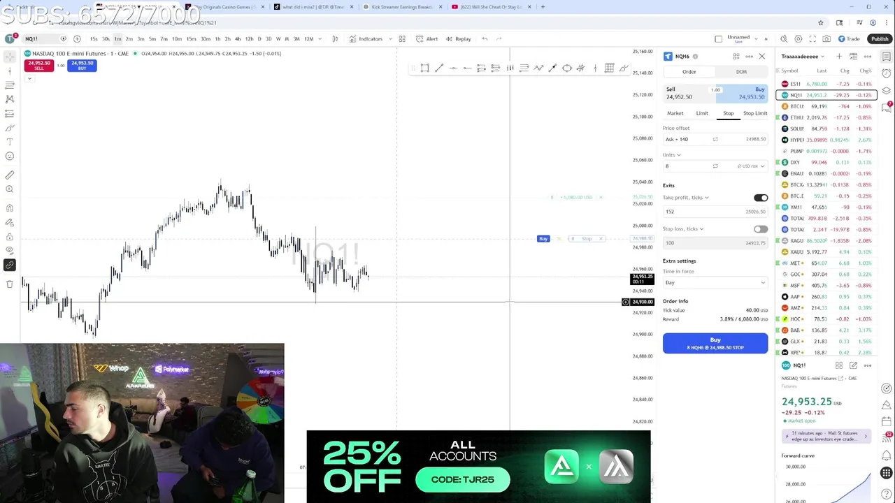Viewport: 895px width, 503px height.
Task: Expand Take profit, ticks dropdown
Action: click(x=685, y=198)
